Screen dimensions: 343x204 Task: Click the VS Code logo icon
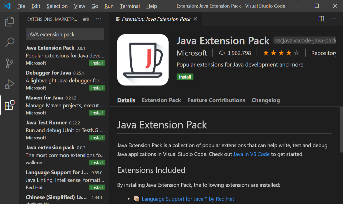pos(7,6)
